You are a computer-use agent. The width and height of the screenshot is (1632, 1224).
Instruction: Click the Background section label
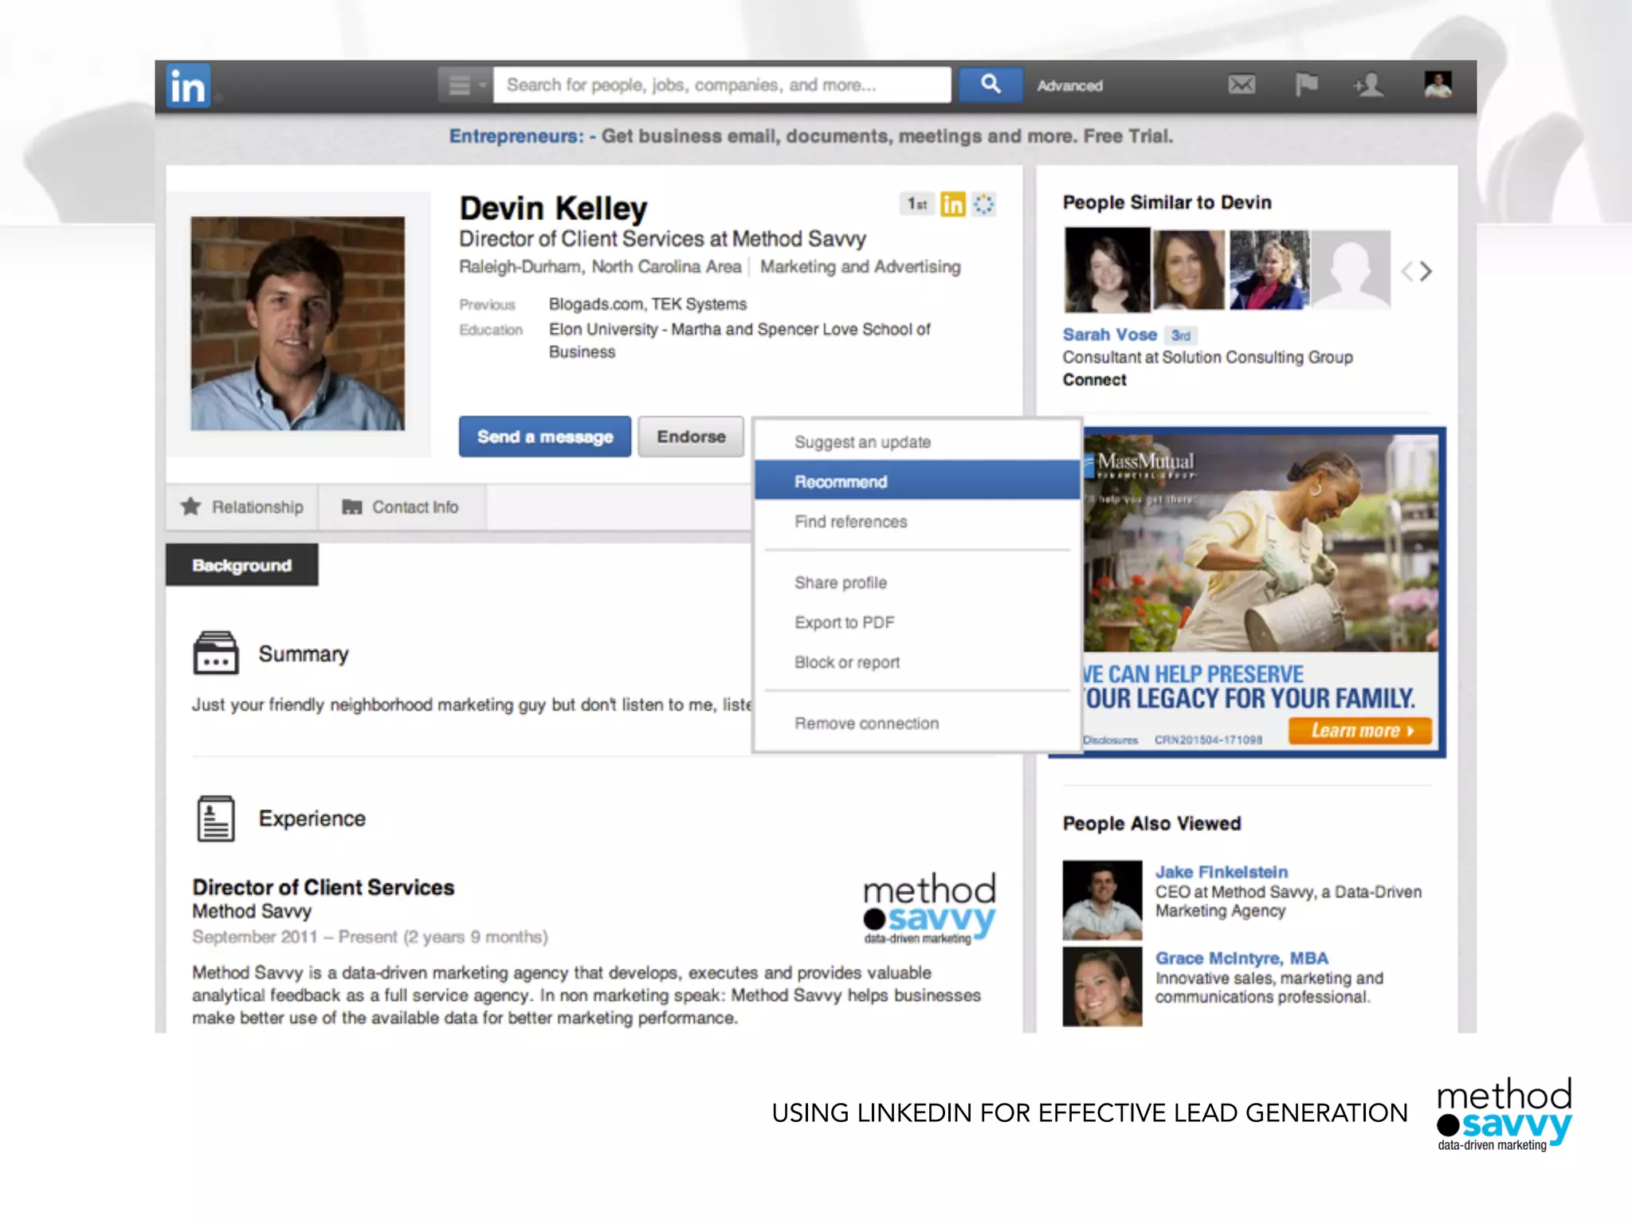point(241,565)
